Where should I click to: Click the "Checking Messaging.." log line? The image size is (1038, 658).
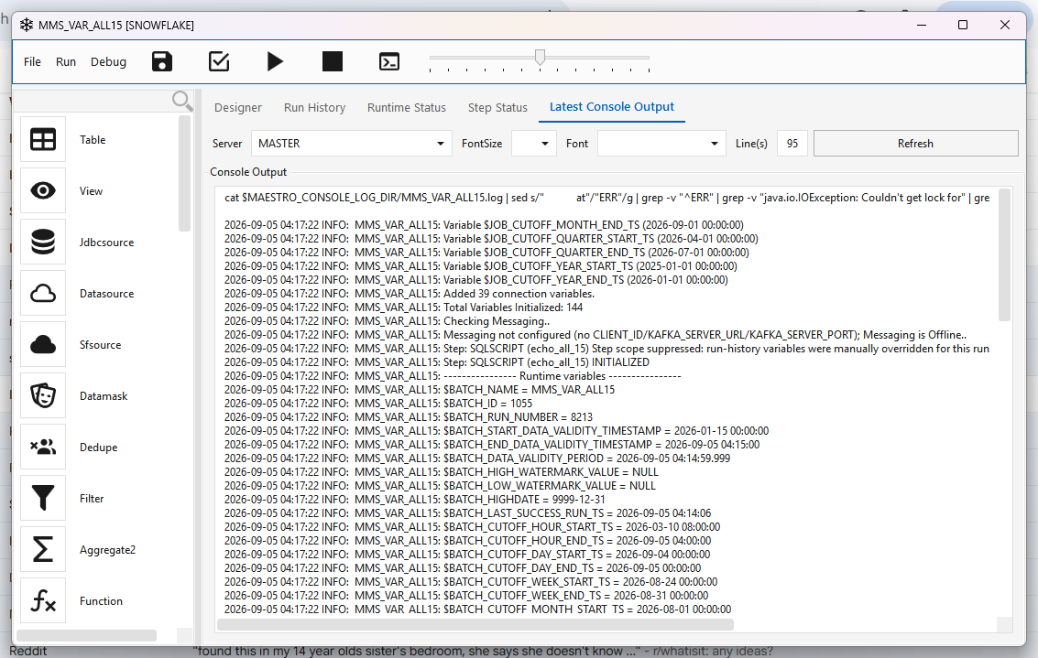click(x=387, y=321)
